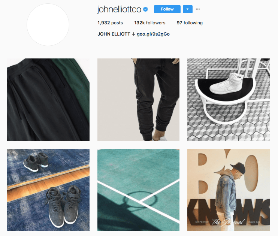278x236 pixels.
Task: Open the blank profile picture
Action: (48, 25)
